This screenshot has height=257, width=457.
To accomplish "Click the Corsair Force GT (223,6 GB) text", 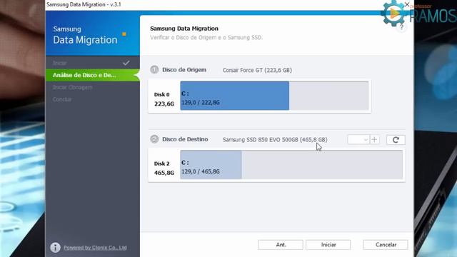I will 257,70.
